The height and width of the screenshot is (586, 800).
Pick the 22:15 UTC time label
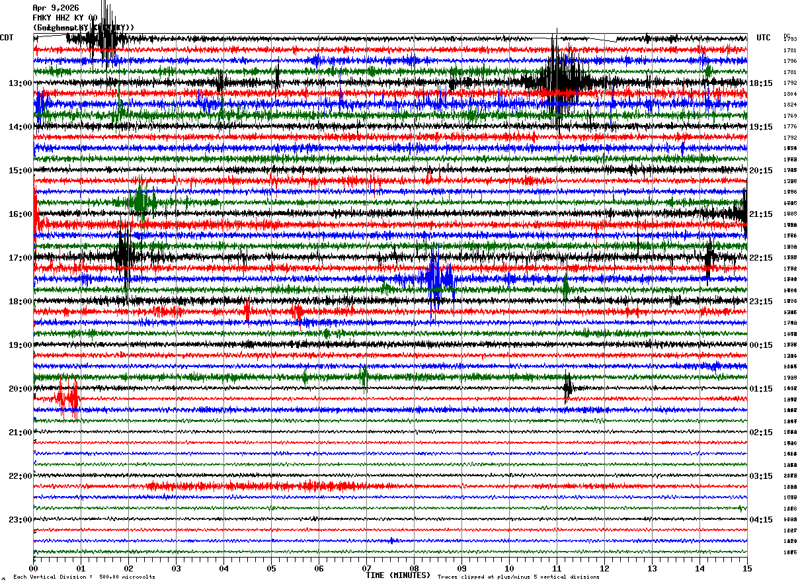tap(761, 258)
